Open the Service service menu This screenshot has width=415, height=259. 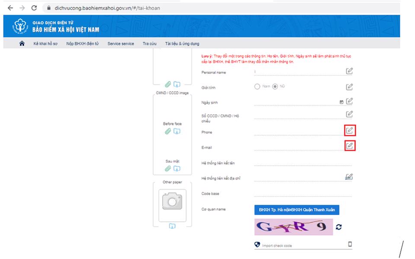[121, 43]
